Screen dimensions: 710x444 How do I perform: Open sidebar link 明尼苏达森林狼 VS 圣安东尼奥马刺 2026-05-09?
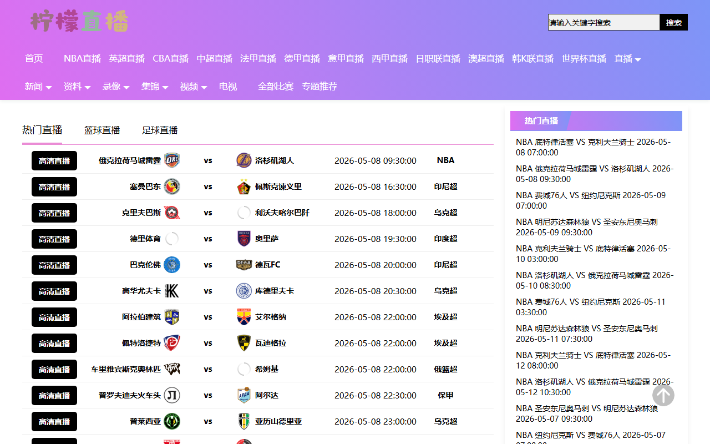pyautogui.click(x=587, y=227)
